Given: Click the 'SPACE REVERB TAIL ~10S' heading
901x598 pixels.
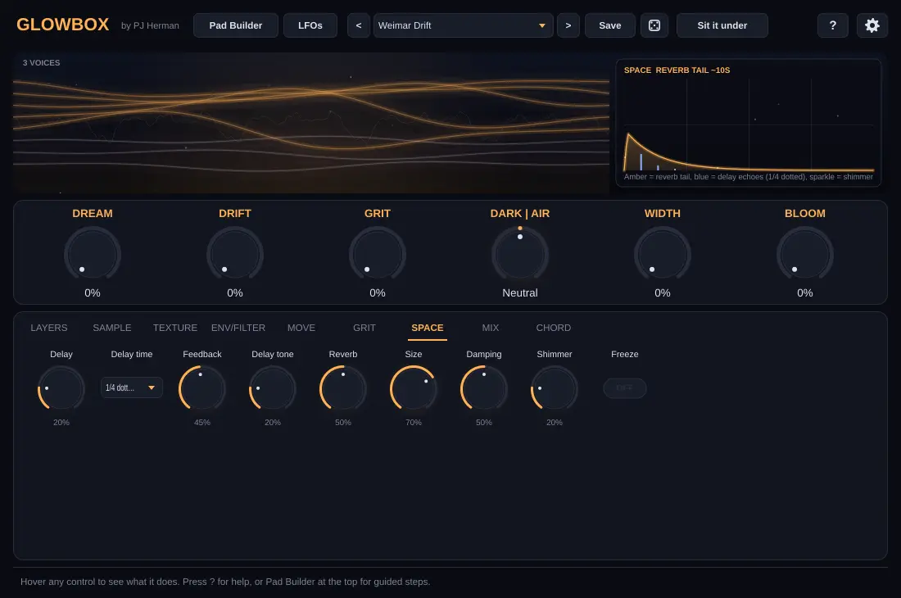Looking at the screenshot, I should point(677,70).
